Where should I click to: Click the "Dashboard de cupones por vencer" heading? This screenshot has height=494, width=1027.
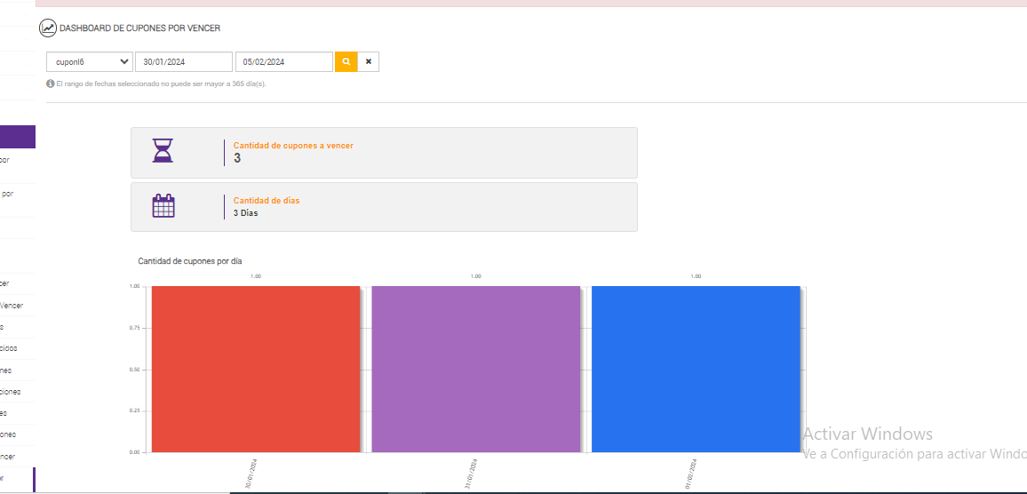[x=139, y=28]
